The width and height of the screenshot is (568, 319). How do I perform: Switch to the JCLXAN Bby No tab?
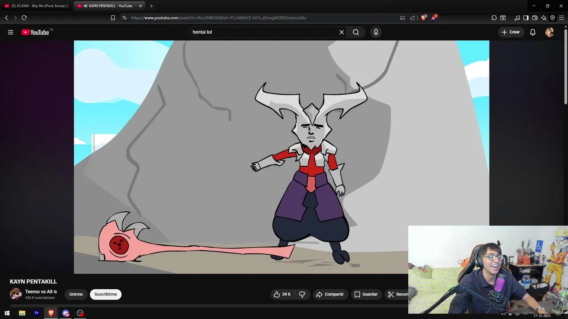(x=36, y=6)
